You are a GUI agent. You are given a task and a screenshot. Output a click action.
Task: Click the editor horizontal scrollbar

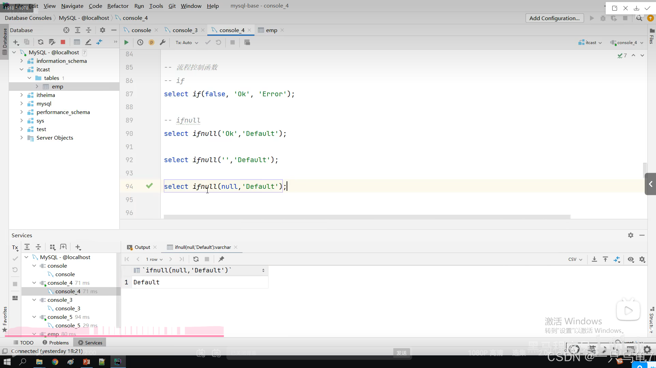click(367, 217)
